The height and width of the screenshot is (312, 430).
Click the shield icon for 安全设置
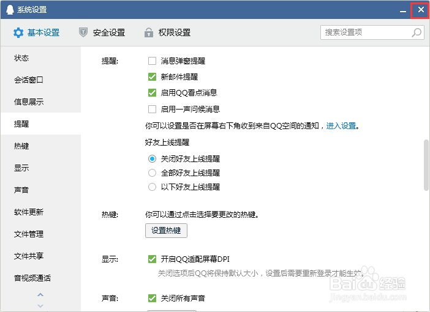[83, 32]
